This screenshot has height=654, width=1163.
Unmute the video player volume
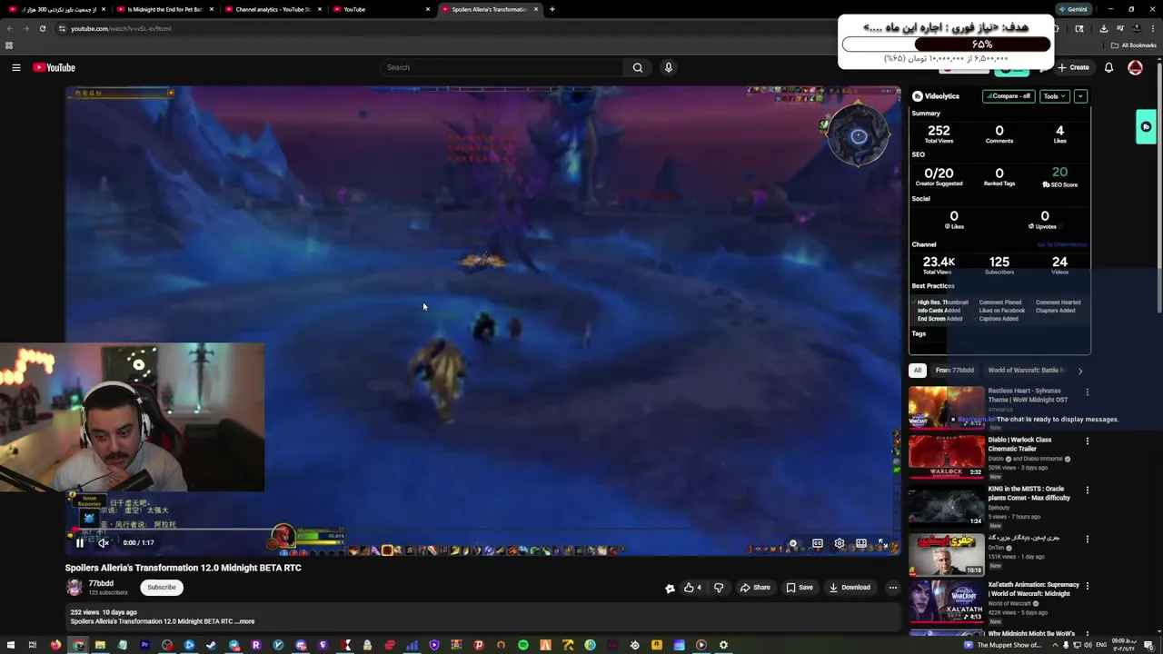pyautogui.click(x=104, y=543)
